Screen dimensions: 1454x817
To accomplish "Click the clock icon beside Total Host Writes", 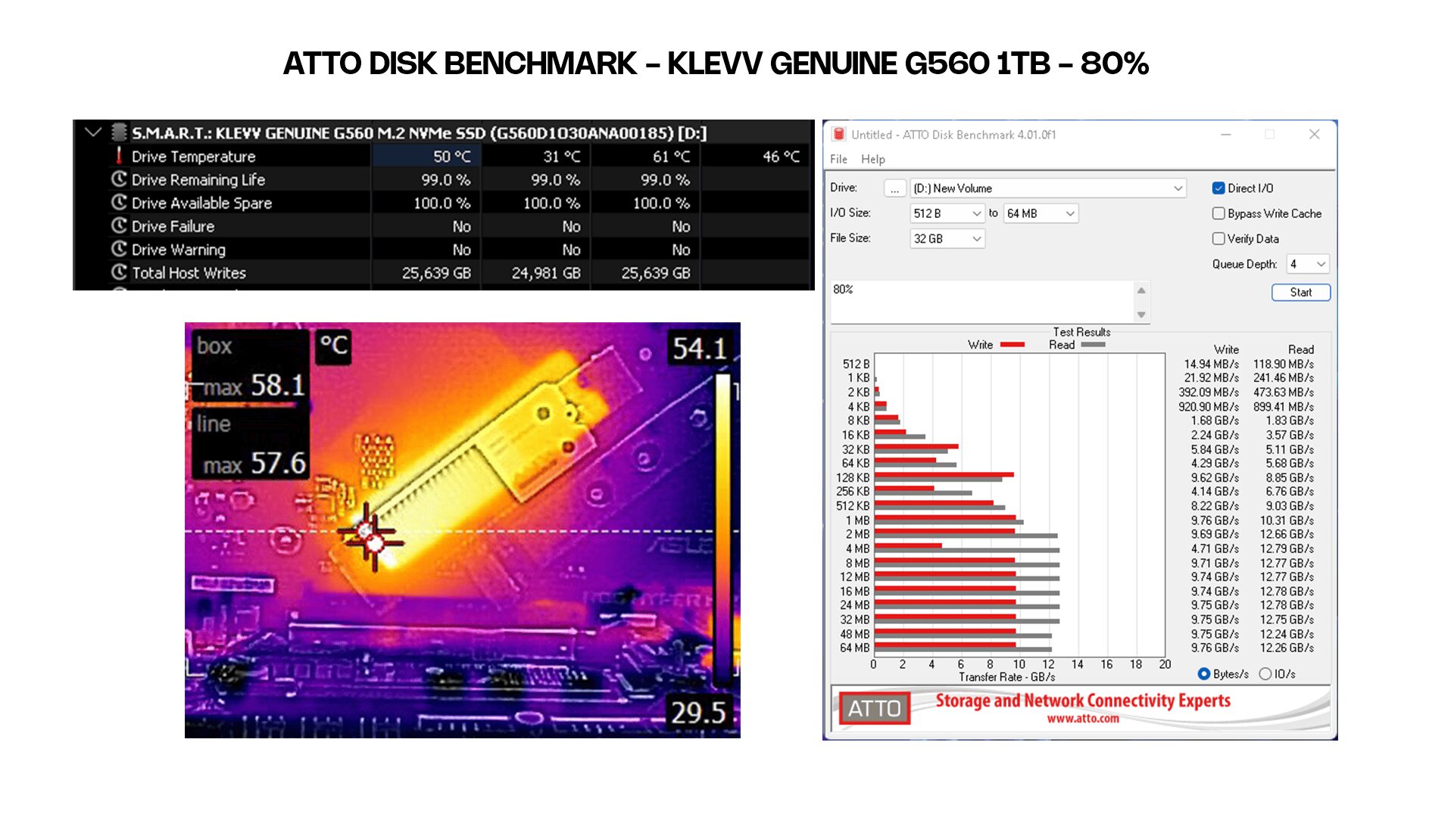I will pyautogui.click(x=119, y=272).
